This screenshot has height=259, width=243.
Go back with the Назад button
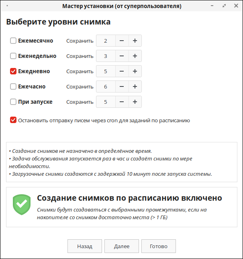[x=85, y=246]
